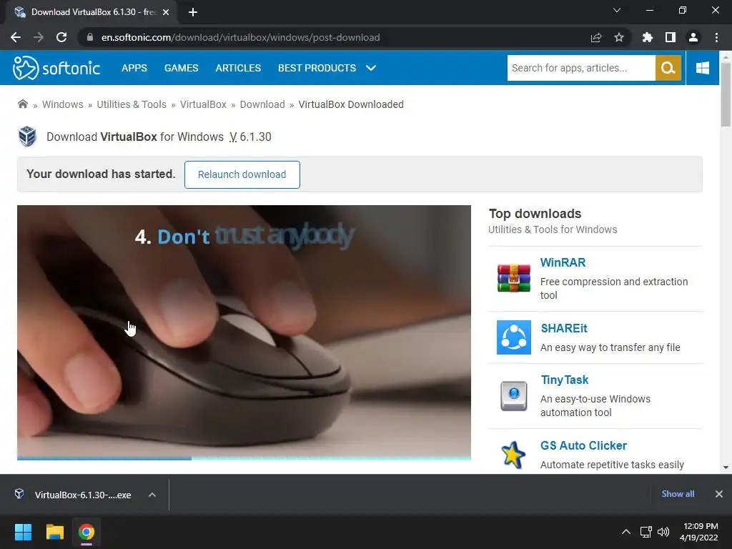Click 'An easy way to transfer any file'
The width and height of the screenshot is (732, 549).
tap(610, 347)
